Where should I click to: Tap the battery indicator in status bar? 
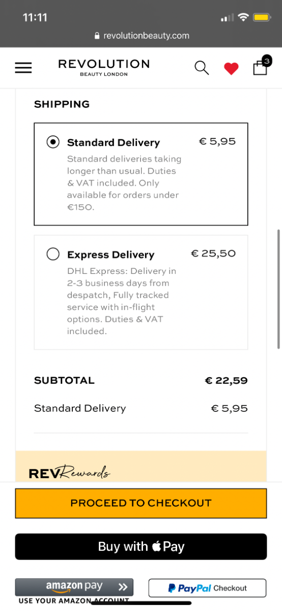pos(262,18)
